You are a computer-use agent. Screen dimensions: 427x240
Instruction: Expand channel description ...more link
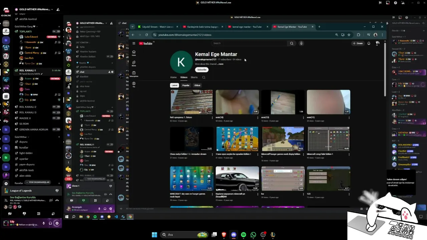(x=221, y=64)
